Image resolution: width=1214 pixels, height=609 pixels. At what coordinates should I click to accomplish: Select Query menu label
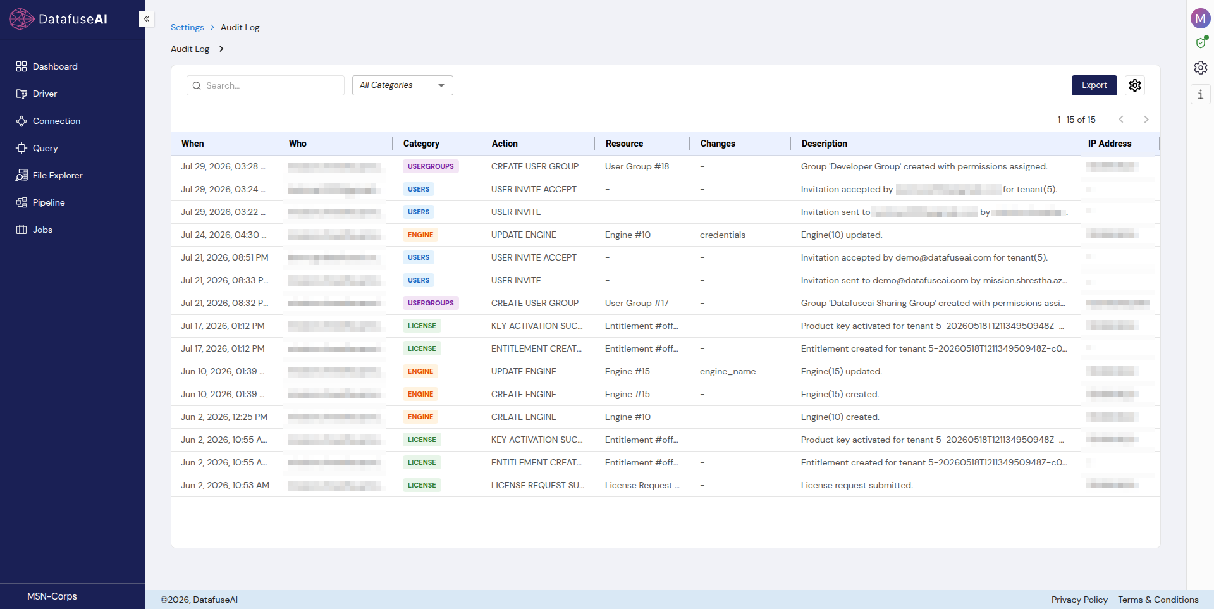coord(46,148)
